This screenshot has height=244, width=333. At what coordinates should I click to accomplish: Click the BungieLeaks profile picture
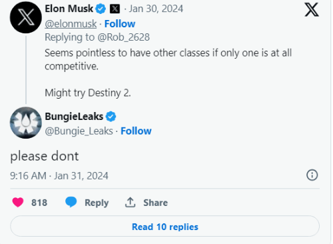[26, 123]
